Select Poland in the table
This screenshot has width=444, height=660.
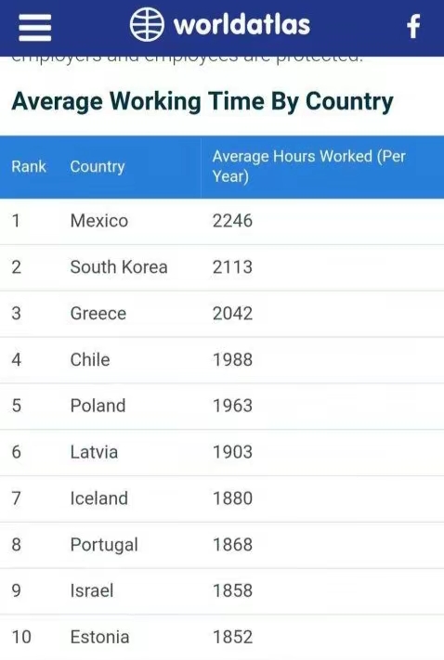point(98,406)
